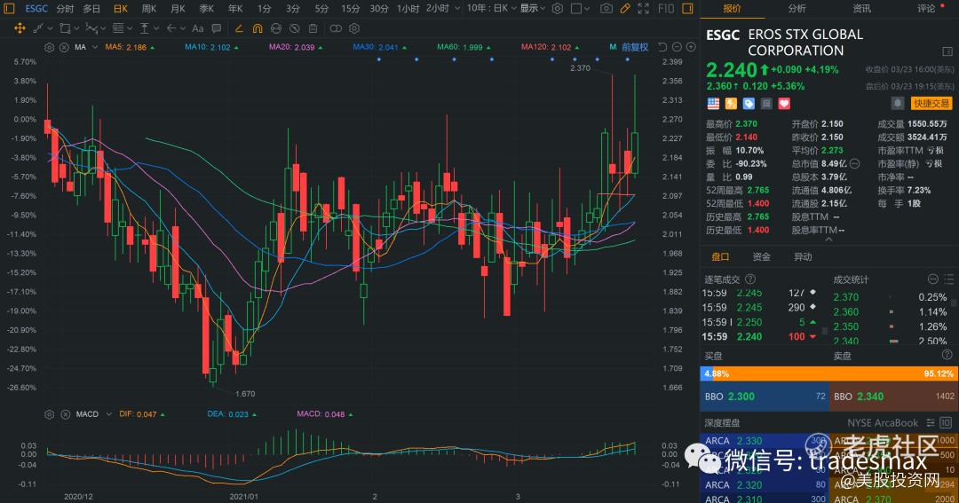This screenshot has height=503, width=959.
Task: Activate the orange pencil drawing tool
Action: [624, 9]
